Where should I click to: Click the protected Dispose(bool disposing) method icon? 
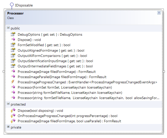(13, 111)
